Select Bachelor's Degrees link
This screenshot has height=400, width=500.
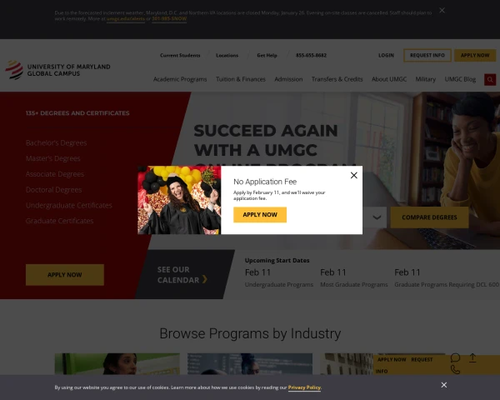coord(56,142)
